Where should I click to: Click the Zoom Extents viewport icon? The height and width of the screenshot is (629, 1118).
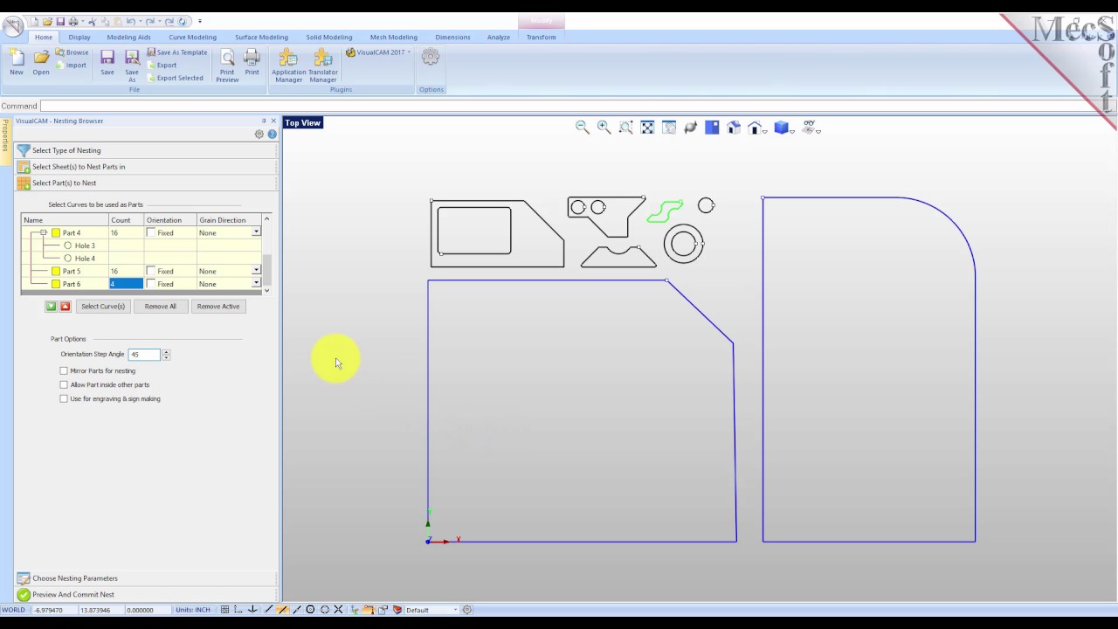pos(647,128)
